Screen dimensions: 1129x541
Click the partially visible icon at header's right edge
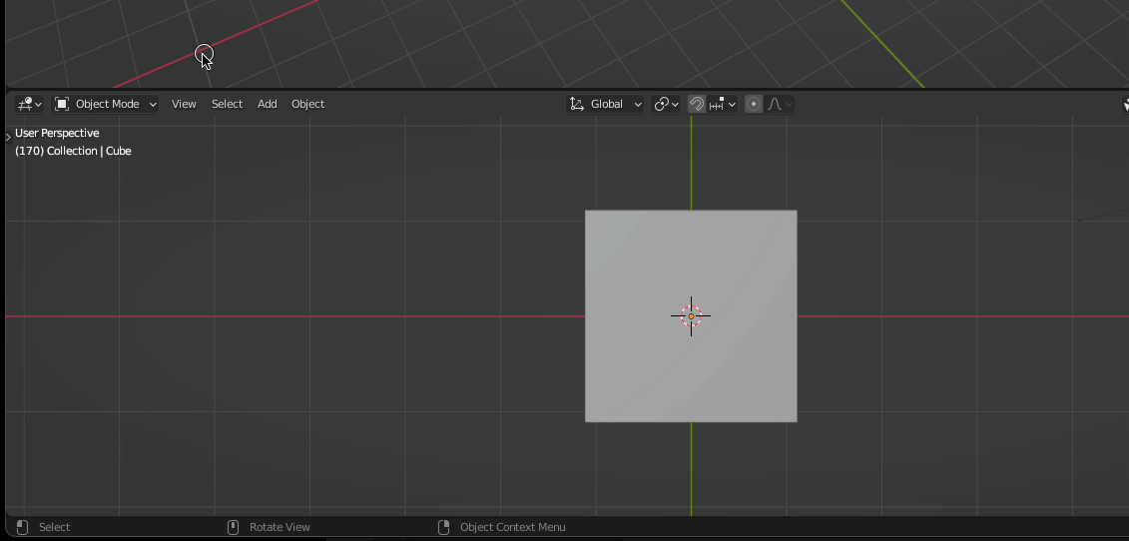point(1125,104)
